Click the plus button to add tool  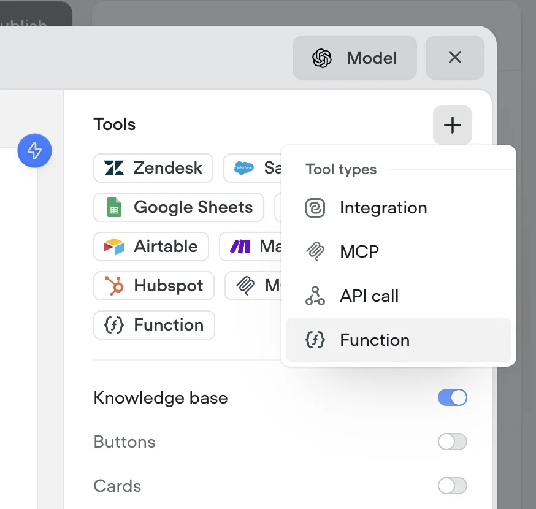[452, 124]
